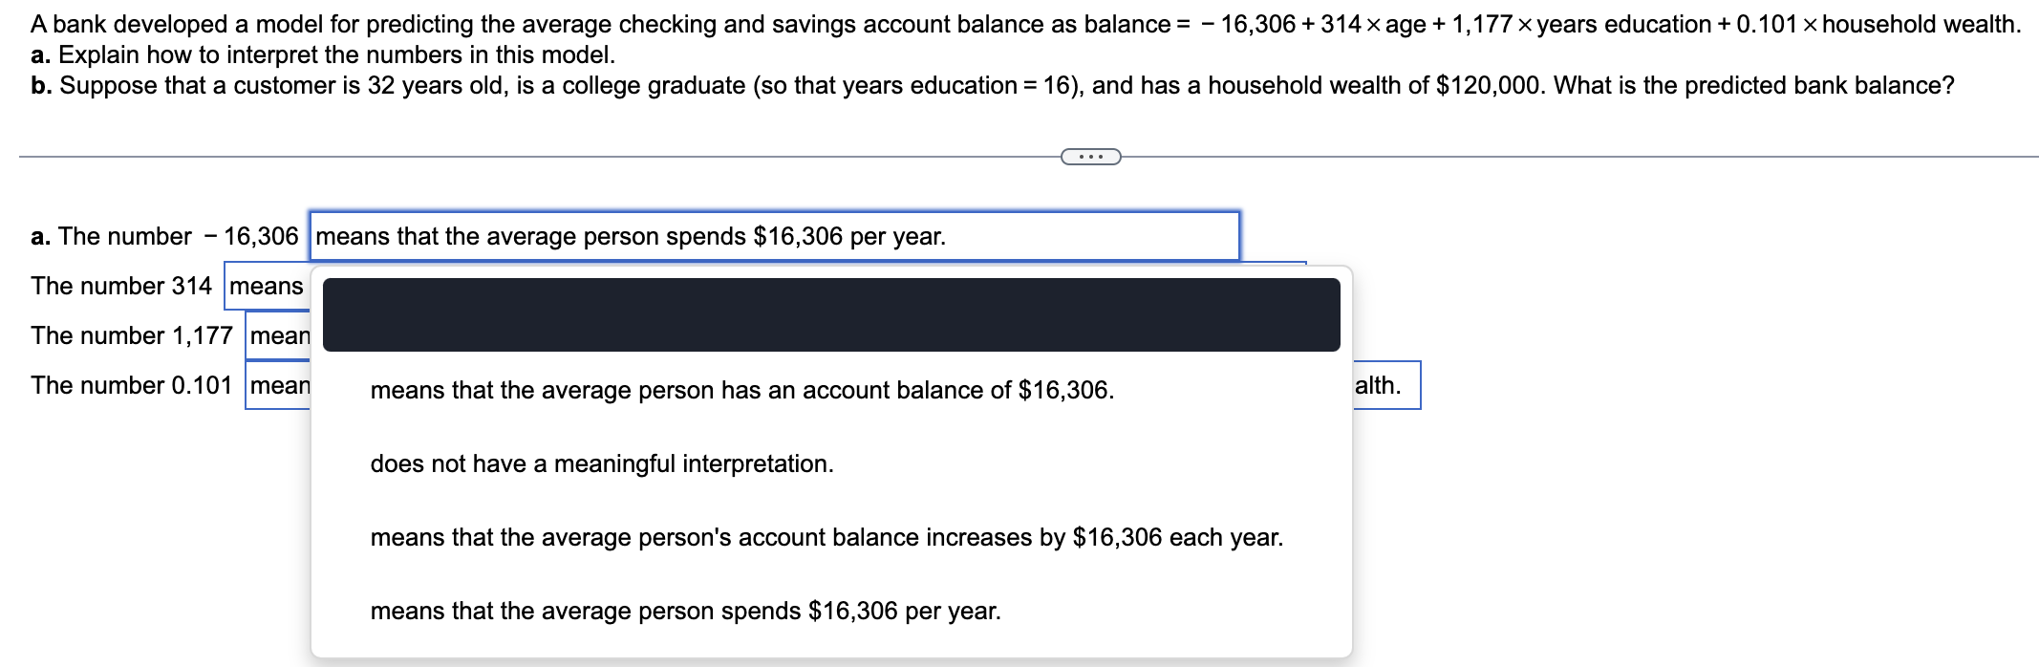
Task: Click the highlighted dark option in the list
Action: [831, 315]
